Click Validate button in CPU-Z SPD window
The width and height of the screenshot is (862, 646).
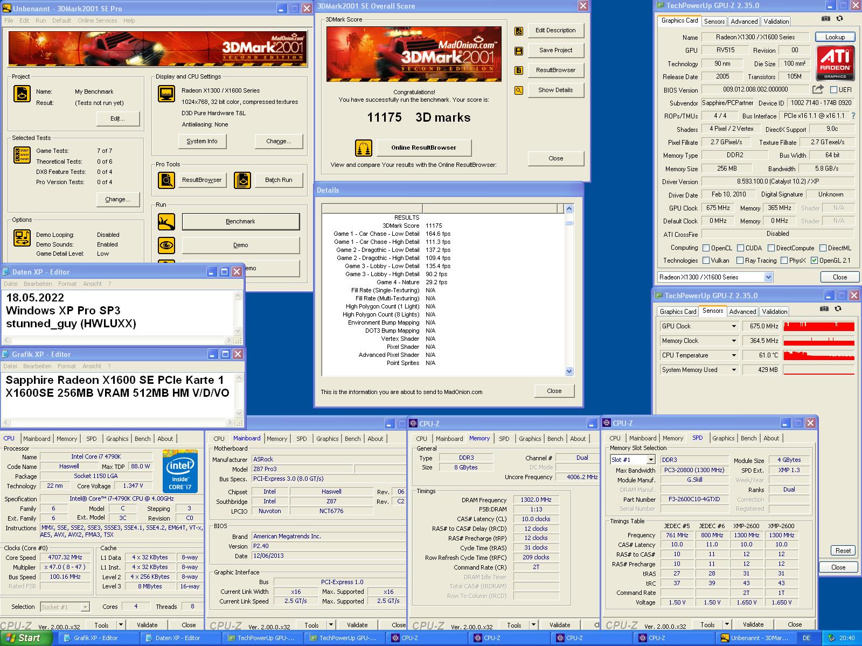[753, 624]
